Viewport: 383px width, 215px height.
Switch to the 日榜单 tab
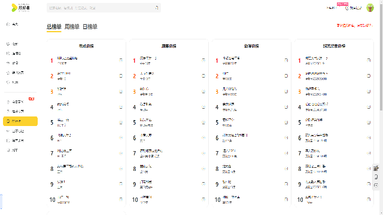(x=90, y=26)
